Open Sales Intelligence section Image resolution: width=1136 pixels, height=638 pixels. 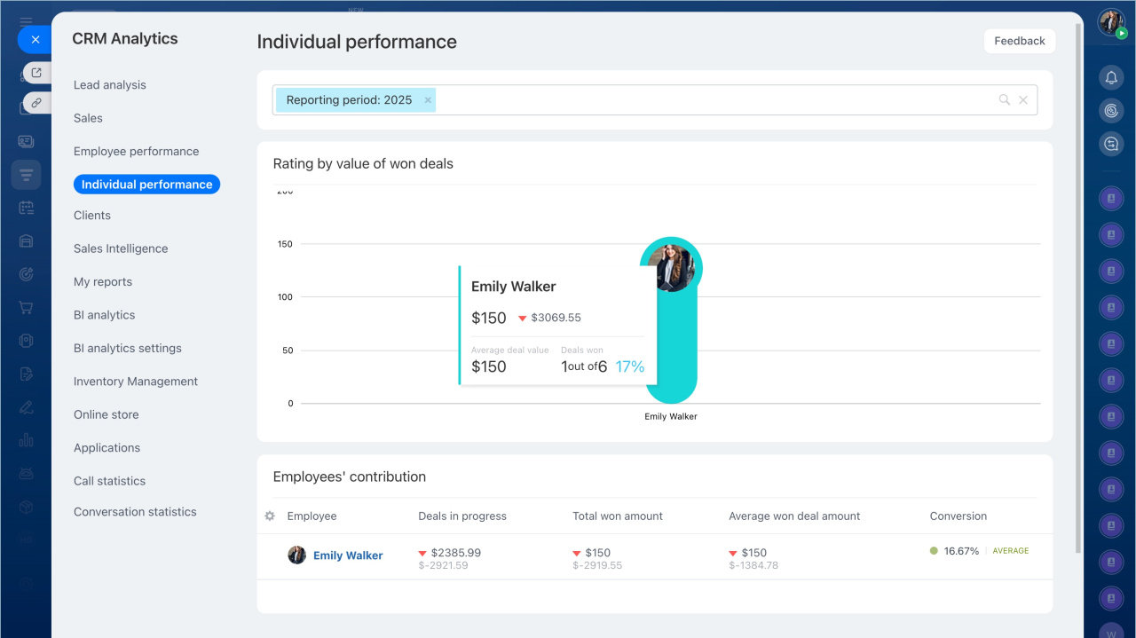point(121,248)
